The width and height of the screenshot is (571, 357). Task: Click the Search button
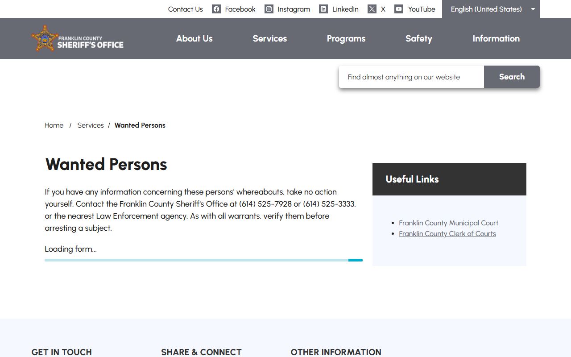[512, 77]
